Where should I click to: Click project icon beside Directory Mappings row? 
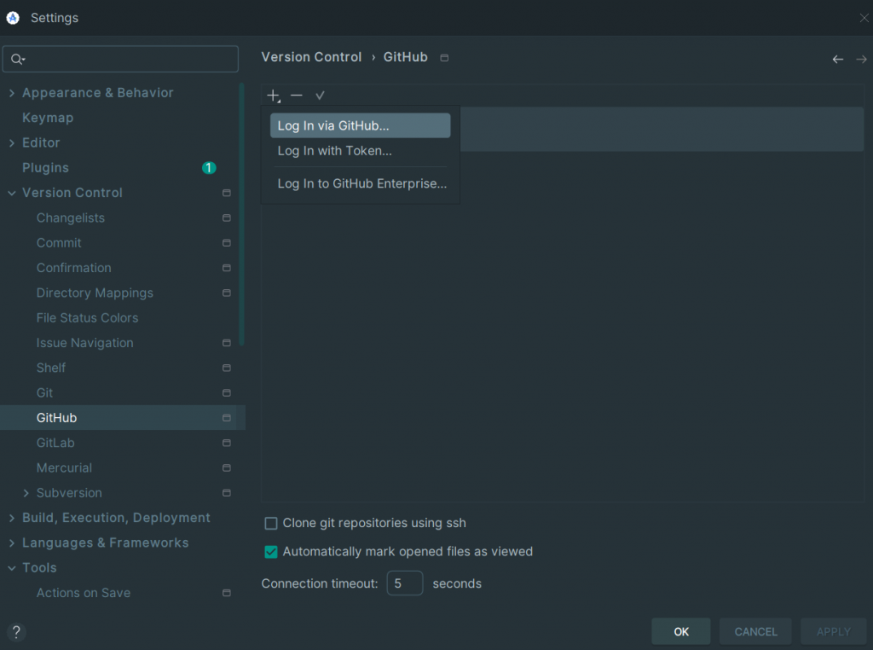(227, 293)
